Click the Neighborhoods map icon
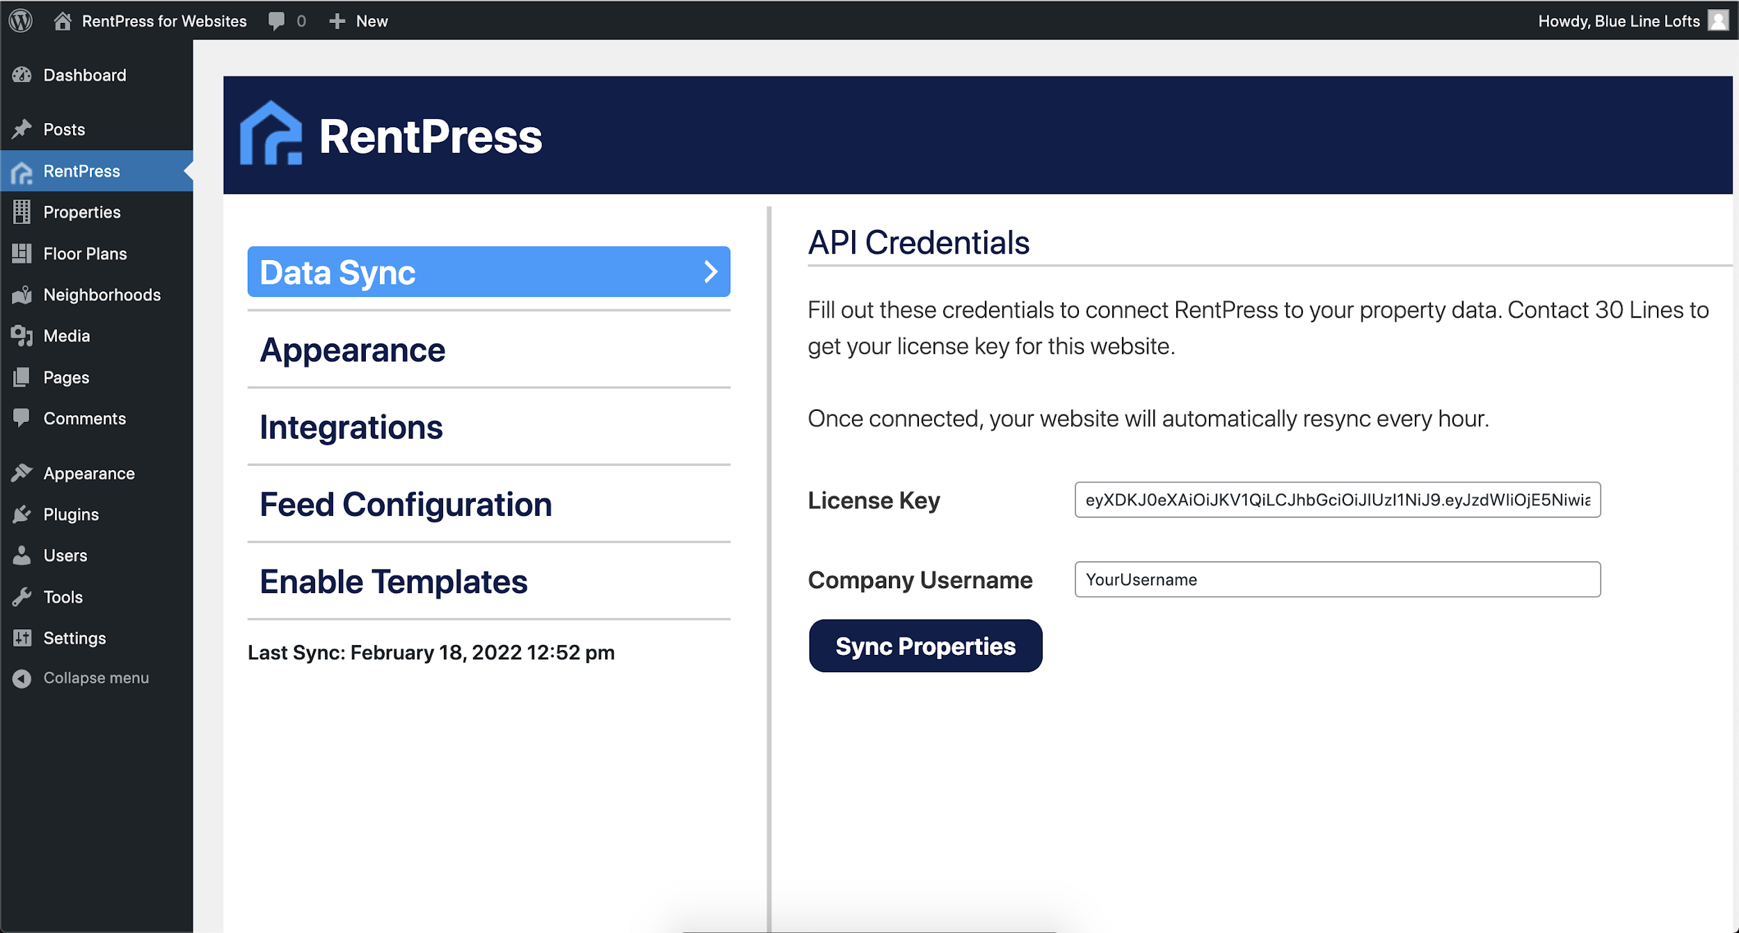1739x933 pixels. [x=22, y=295]
